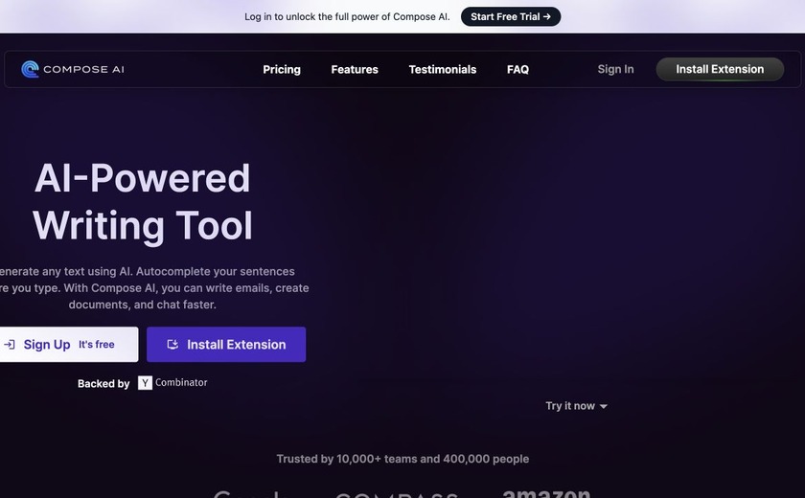Click the AI-Powered Writing Tool heading
Image resolution: width=805 pixels, height=498 pixels.
click(x=142, y=201)
